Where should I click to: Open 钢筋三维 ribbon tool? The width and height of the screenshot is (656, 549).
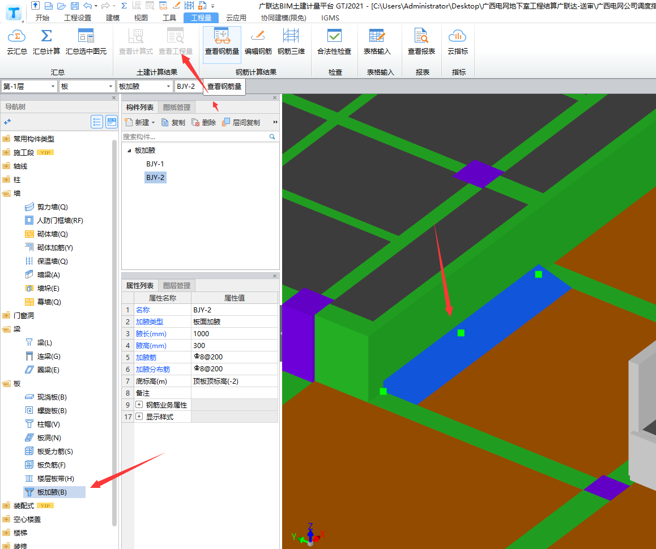coord(291,42)
